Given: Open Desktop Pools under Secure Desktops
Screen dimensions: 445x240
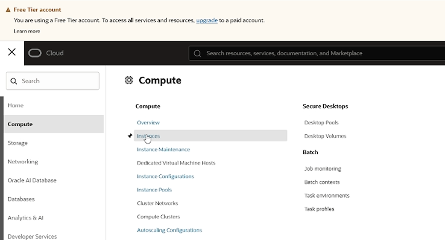Looking at the screenshot, I should 321,122.
